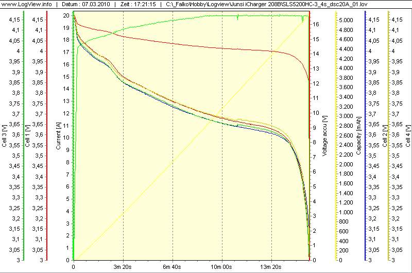Click the '3,05' tick on Cell 3 axis
The width and height of the screenshot is (412, 273).
coord(15,250)
